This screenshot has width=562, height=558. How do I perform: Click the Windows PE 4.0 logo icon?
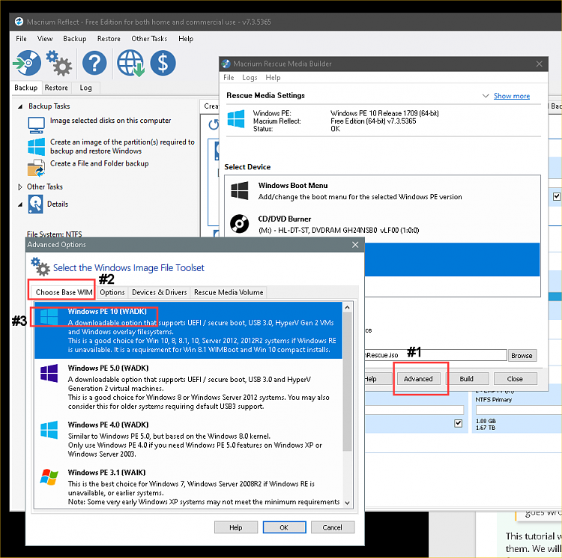pos(49,430)
